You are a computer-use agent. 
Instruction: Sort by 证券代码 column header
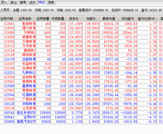pos(7,19)
